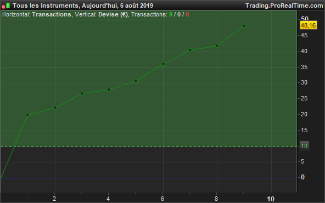Click the 'Devise (€)' vertical axis setting
325x203 pixels.
pyautogui.click(x=113, y=14)
